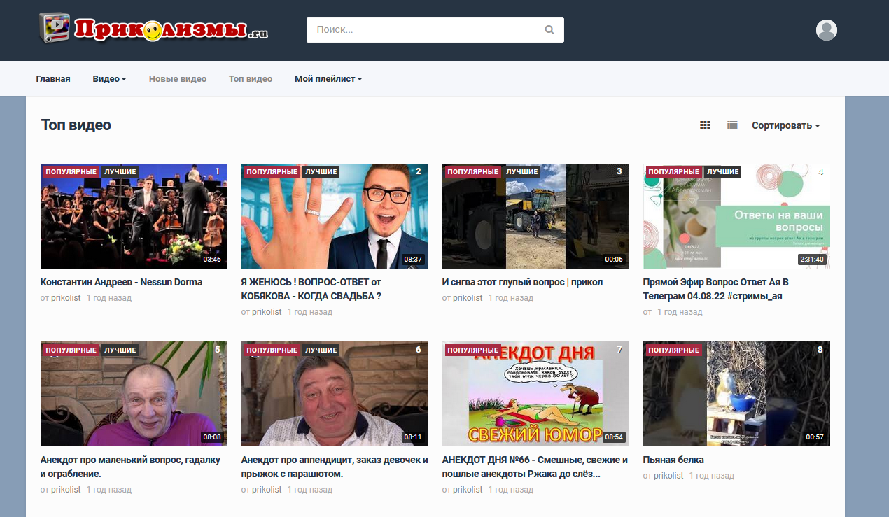Open the combine harvester video thumbnail
Image resolution: width=889 pixels, height=517 pixels.
point(535,216)
